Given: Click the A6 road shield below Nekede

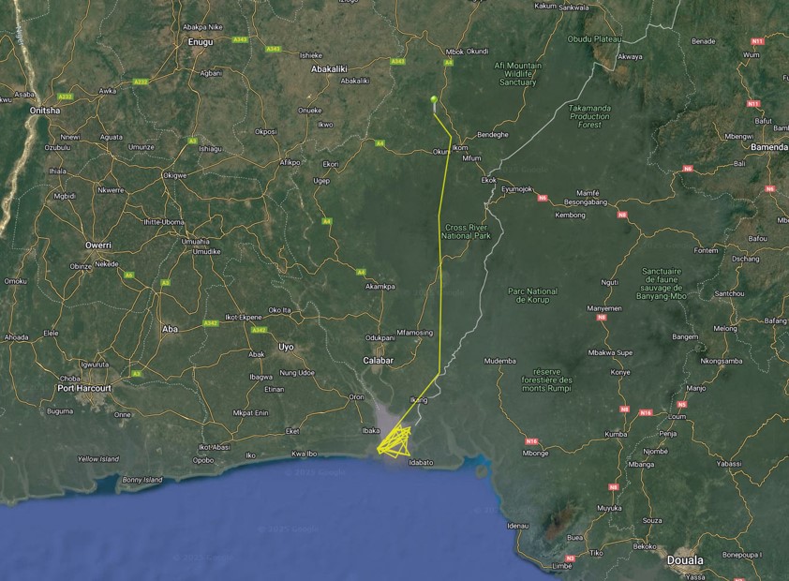Looking at the screenshot, I should [x=128, y=275].
